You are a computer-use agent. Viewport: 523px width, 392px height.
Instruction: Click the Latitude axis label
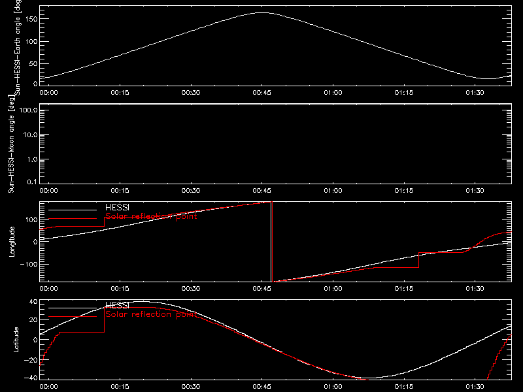coord(16,340)
